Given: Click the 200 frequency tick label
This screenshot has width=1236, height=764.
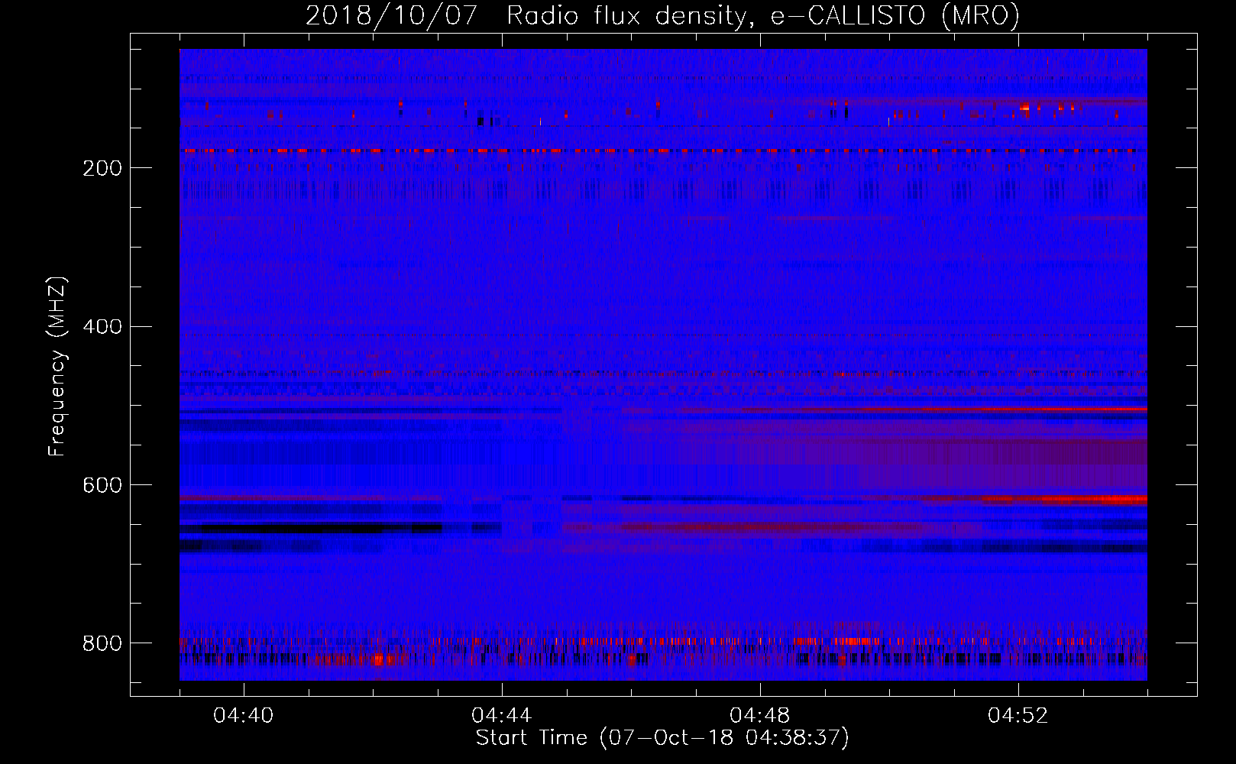Looking at the screenshot, I should point(102,168).
